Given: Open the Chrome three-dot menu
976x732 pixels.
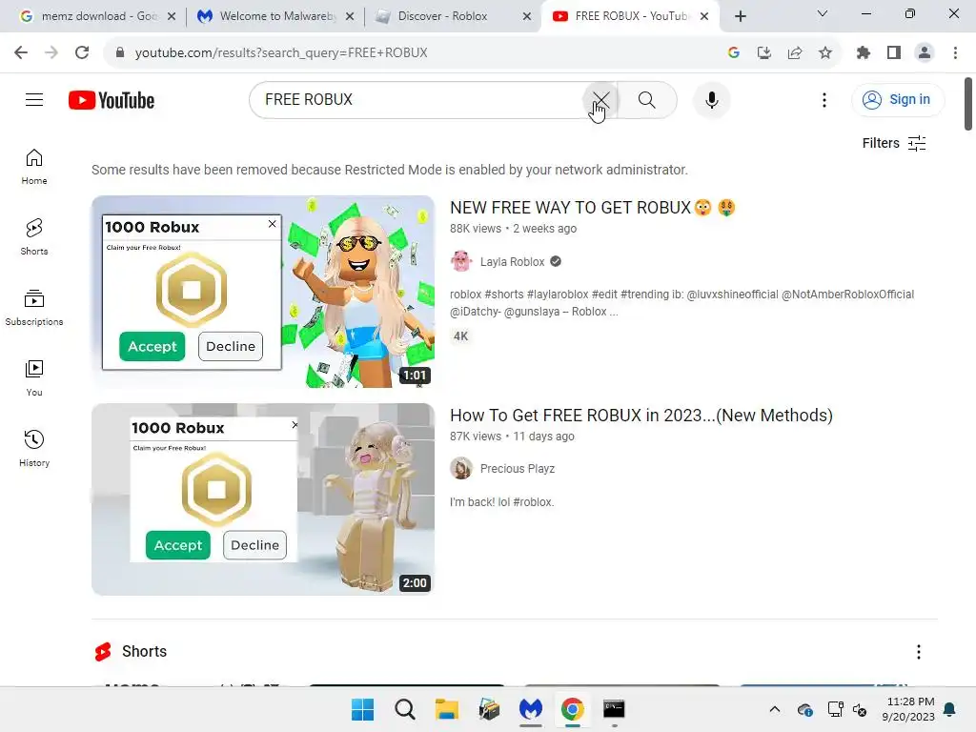Looking at the screenshot, I should (955, 53).
